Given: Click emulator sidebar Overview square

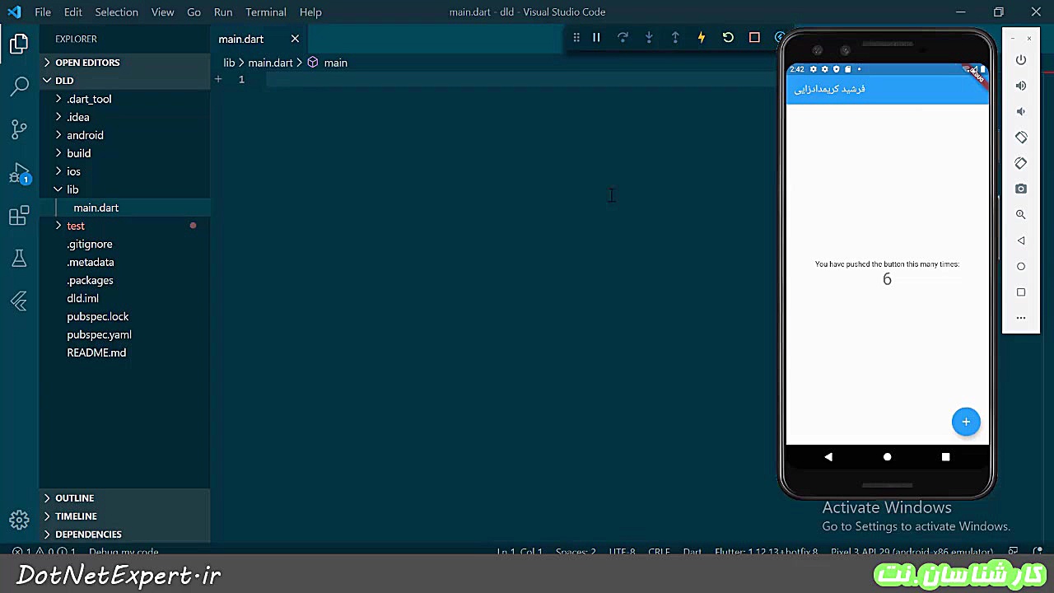Looking at the screenshot, I should point(1021,292).
